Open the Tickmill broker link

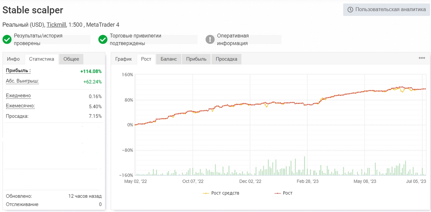56,25
